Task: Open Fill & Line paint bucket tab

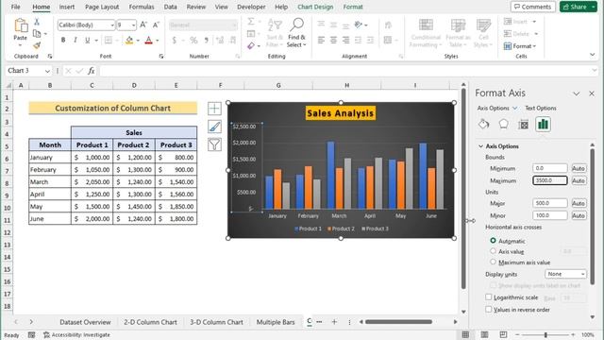Action: [x=484, y=124]
